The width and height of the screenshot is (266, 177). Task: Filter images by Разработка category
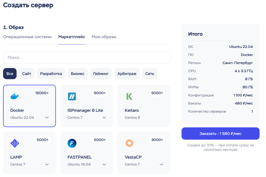tap(51, 74)
